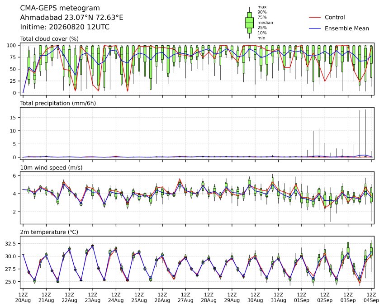Click the 12Z 20Aug axis label
The width and height of the screenshot is (384, 308).
[x=23, y=298]
